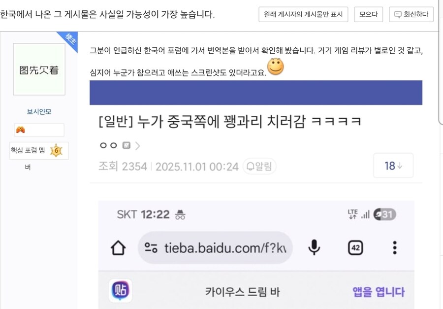Image resolution: width=443 pixels, height=309 pixels.
Task: Open the 보시얀모 profile link
Action: coord(38,111)
